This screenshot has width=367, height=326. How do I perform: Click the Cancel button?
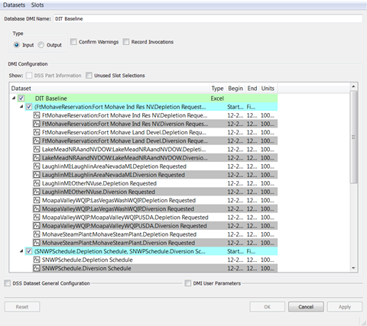click(306, 307)
